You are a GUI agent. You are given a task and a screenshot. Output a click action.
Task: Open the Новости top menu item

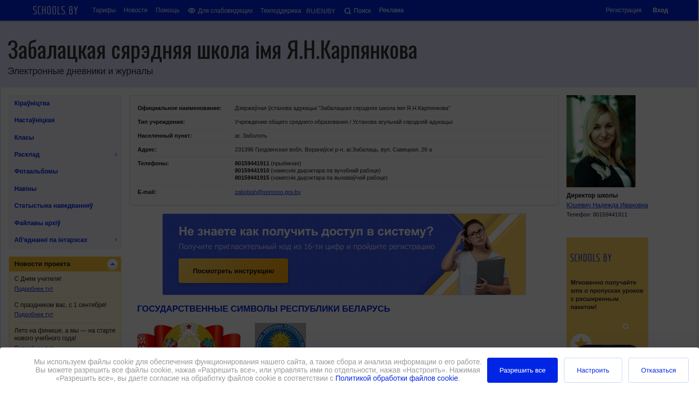(136, 10)
